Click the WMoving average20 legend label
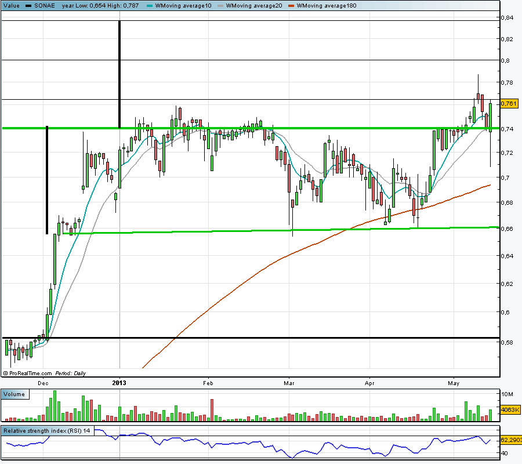Screen dimensions: 522x464 click(x=254, y=6)
